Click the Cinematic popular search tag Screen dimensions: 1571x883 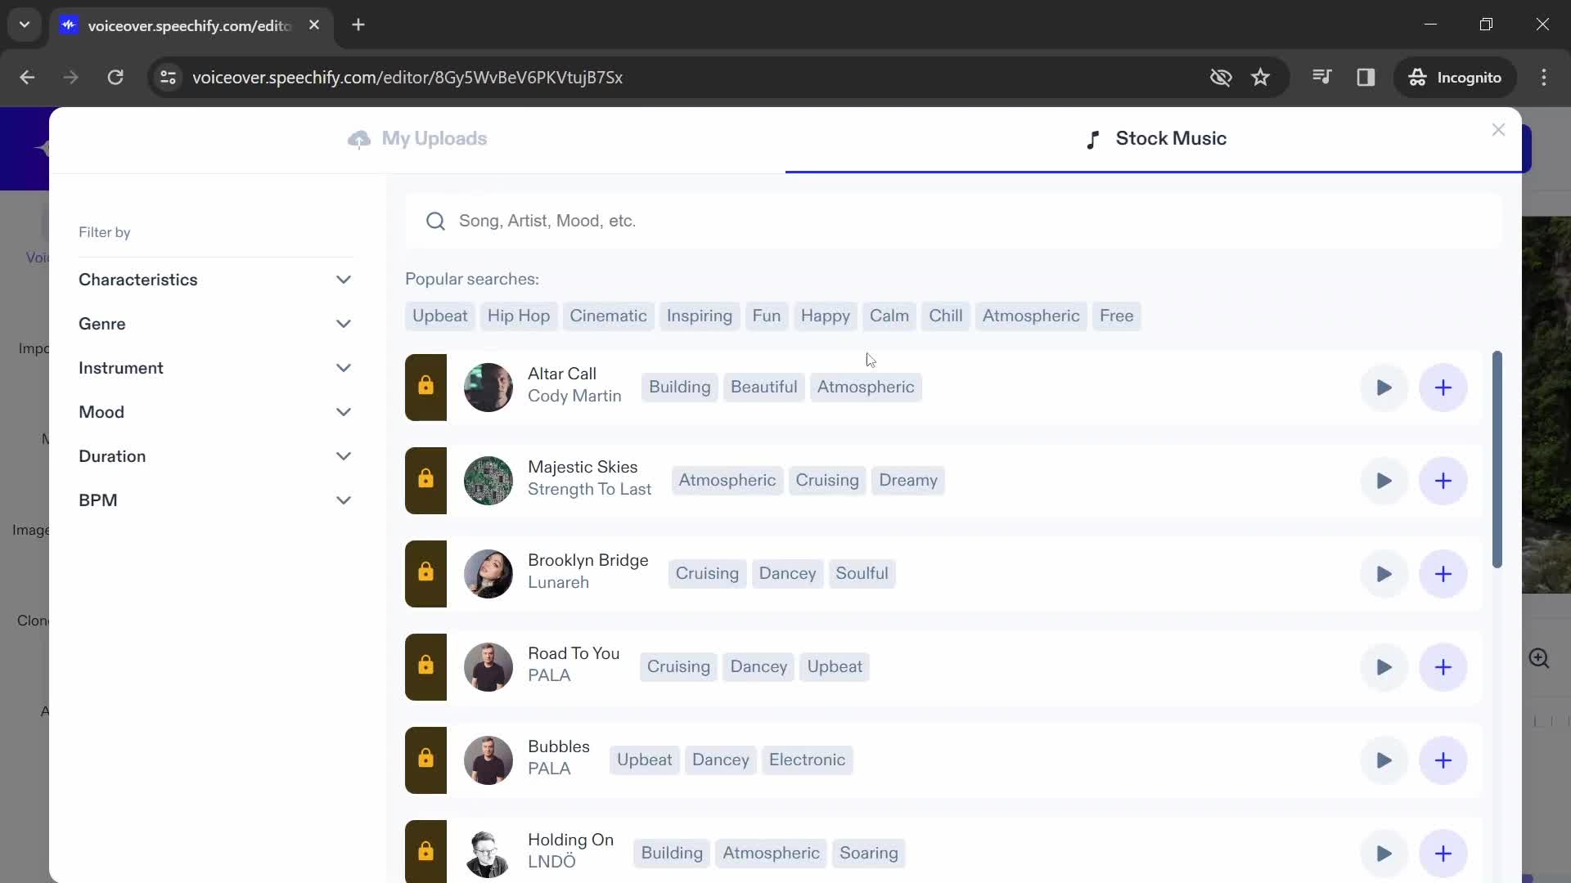click(x=607, y=316)
